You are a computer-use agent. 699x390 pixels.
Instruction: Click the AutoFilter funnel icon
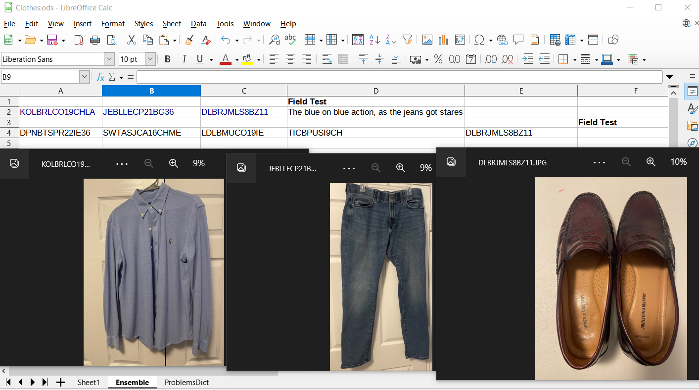click(407, 40)
